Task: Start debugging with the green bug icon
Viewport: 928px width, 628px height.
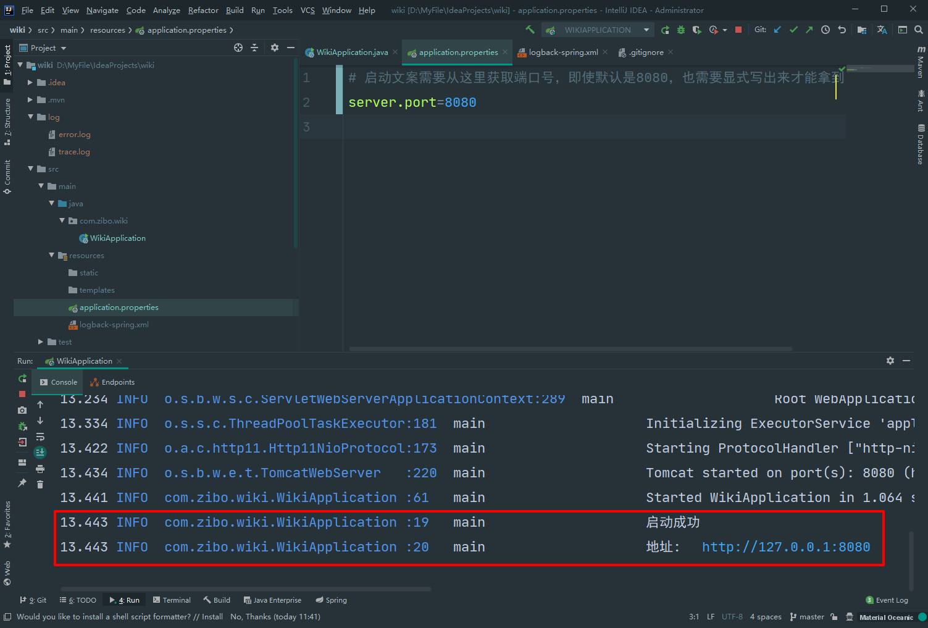Action: [x=681, y=30]
